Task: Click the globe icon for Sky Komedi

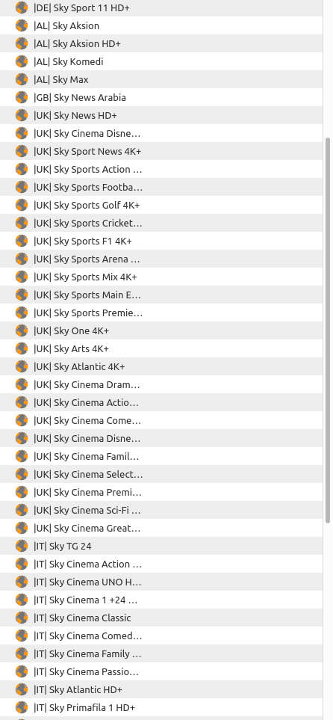Action: [x=22, y=61]
